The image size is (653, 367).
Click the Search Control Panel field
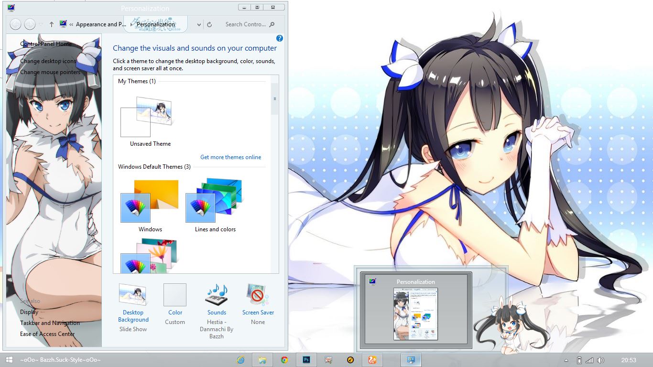[245, 24]
